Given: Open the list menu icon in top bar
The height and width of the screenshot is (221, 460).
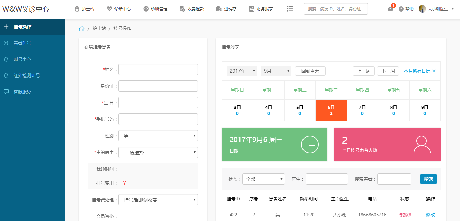Looking at the screenshot, I should (290, 9).
